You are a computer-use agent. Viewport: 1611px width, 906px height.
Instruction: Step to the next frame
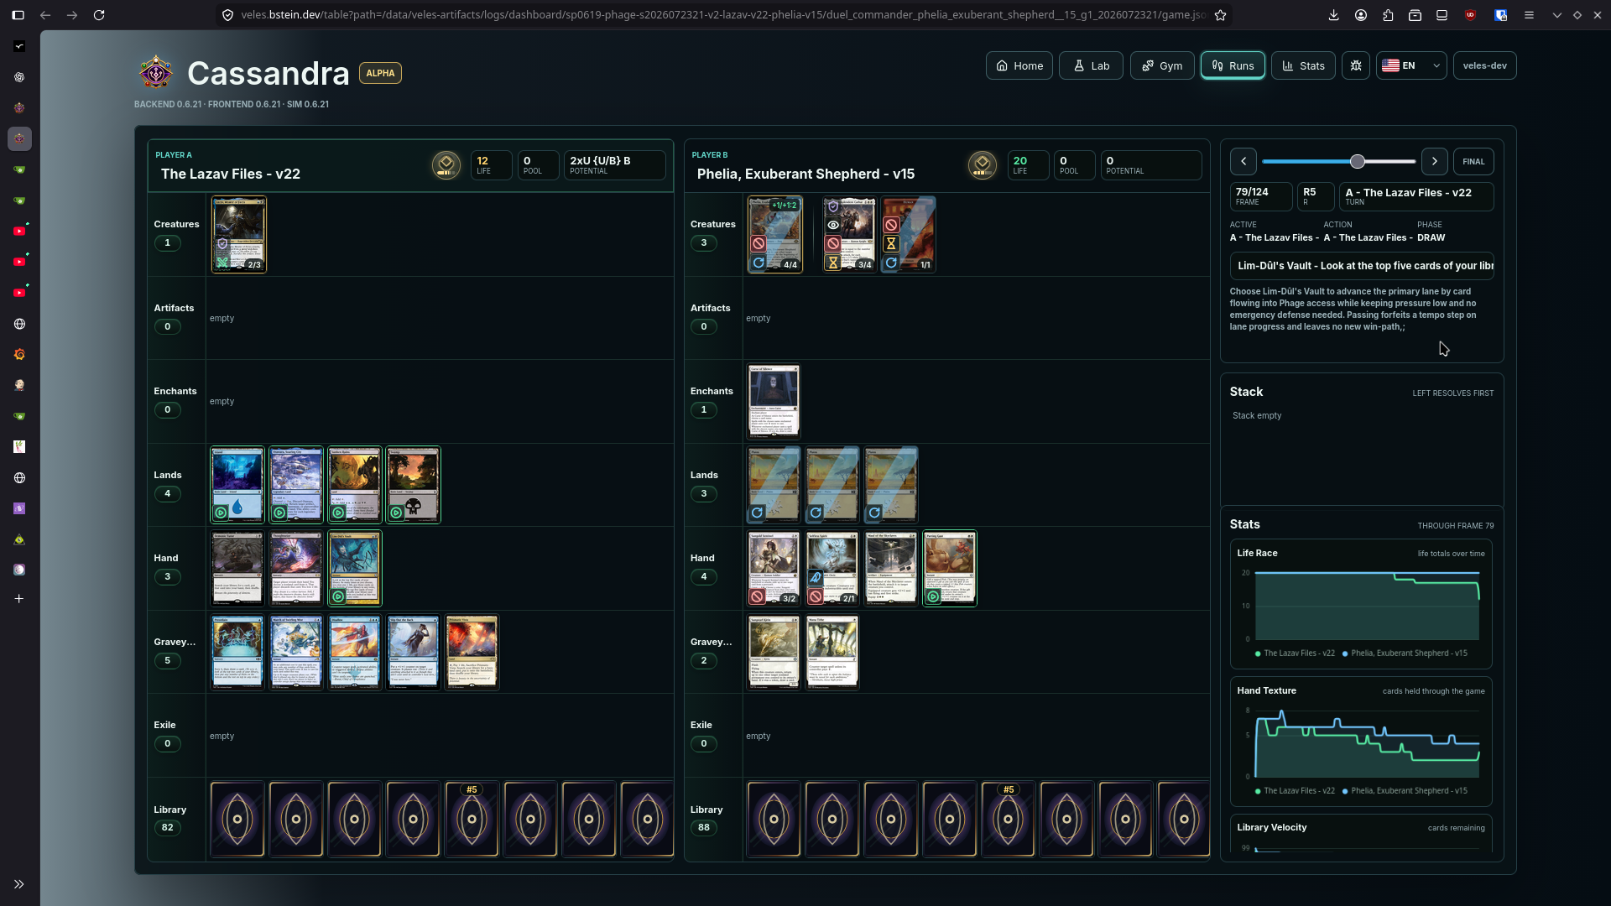point(1435,161)
